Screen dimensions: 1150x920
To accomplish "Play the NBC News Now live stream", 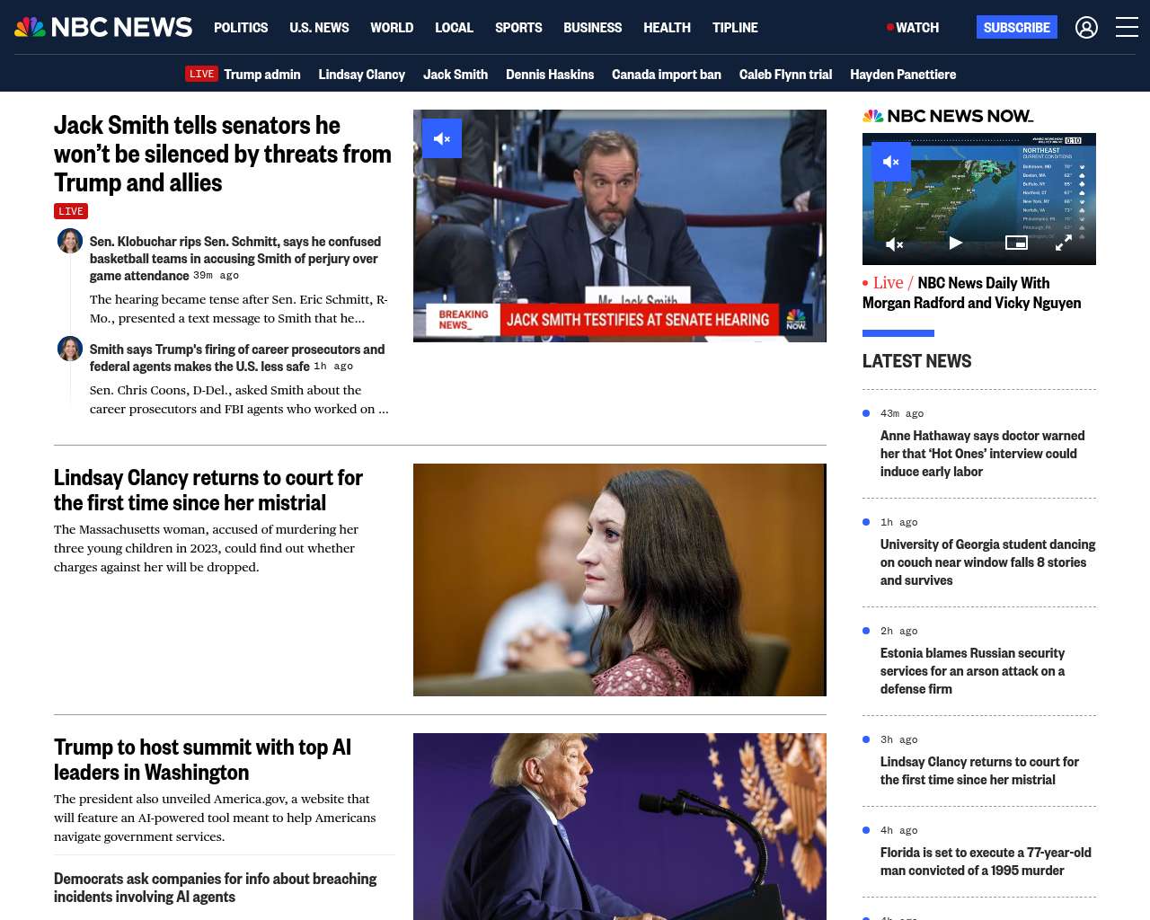I will [956, 243].
